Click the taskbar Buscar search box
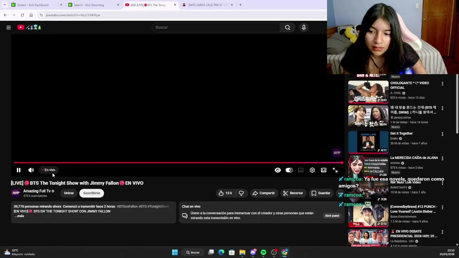Screen dimensions: 459x258 point(193,252)
